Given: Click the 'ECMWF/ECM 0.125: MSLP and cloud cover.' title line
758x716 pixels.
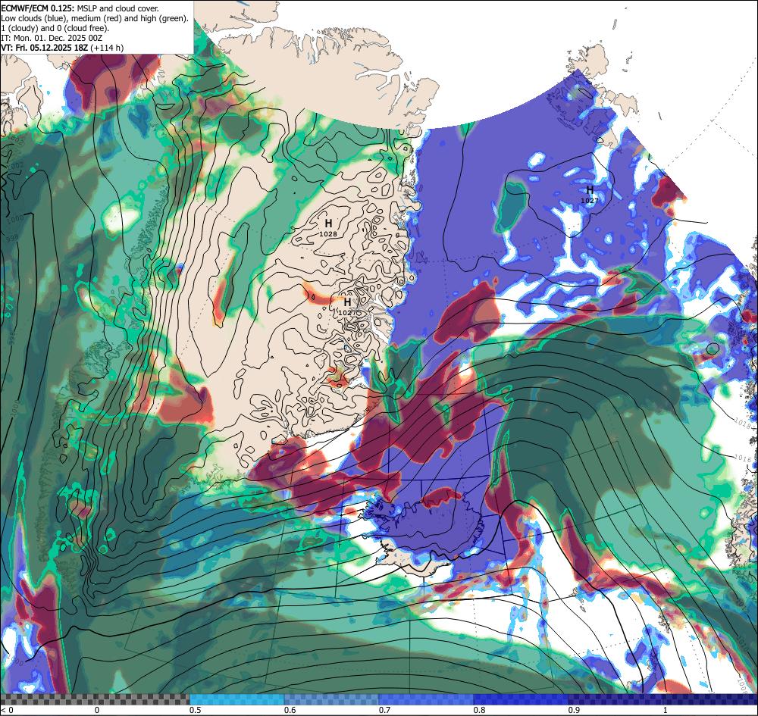Looking at the screenshot, I should 80,8.
